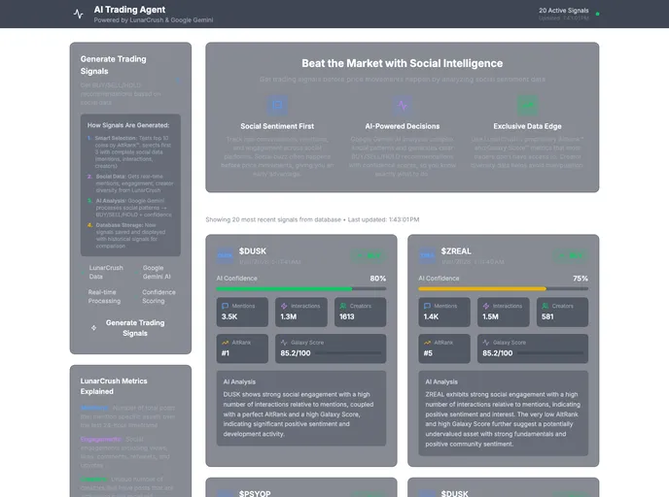
Task: Click the AltRank icon in $ZREAL card
Action: (x=427, y=343)
